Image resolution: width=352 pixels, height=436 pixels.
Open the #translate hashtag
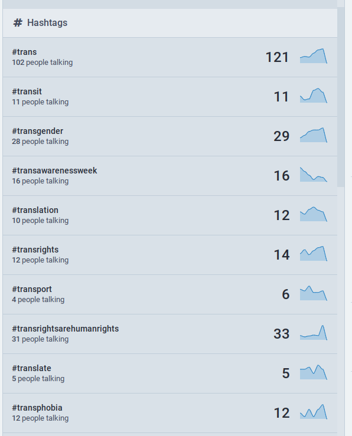pos(31,368)
